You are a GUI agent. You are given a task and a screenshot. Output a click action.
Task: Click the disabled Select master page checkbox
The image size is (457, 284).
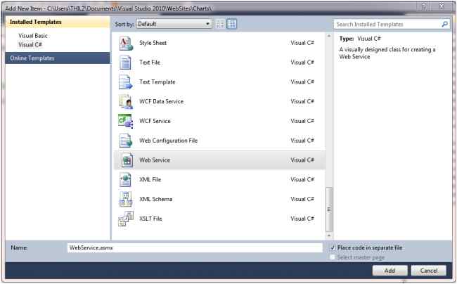click(333, 257)
